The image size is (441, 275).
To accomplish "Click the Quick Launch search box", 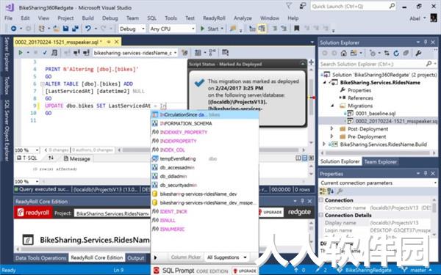I will [354, 6].
